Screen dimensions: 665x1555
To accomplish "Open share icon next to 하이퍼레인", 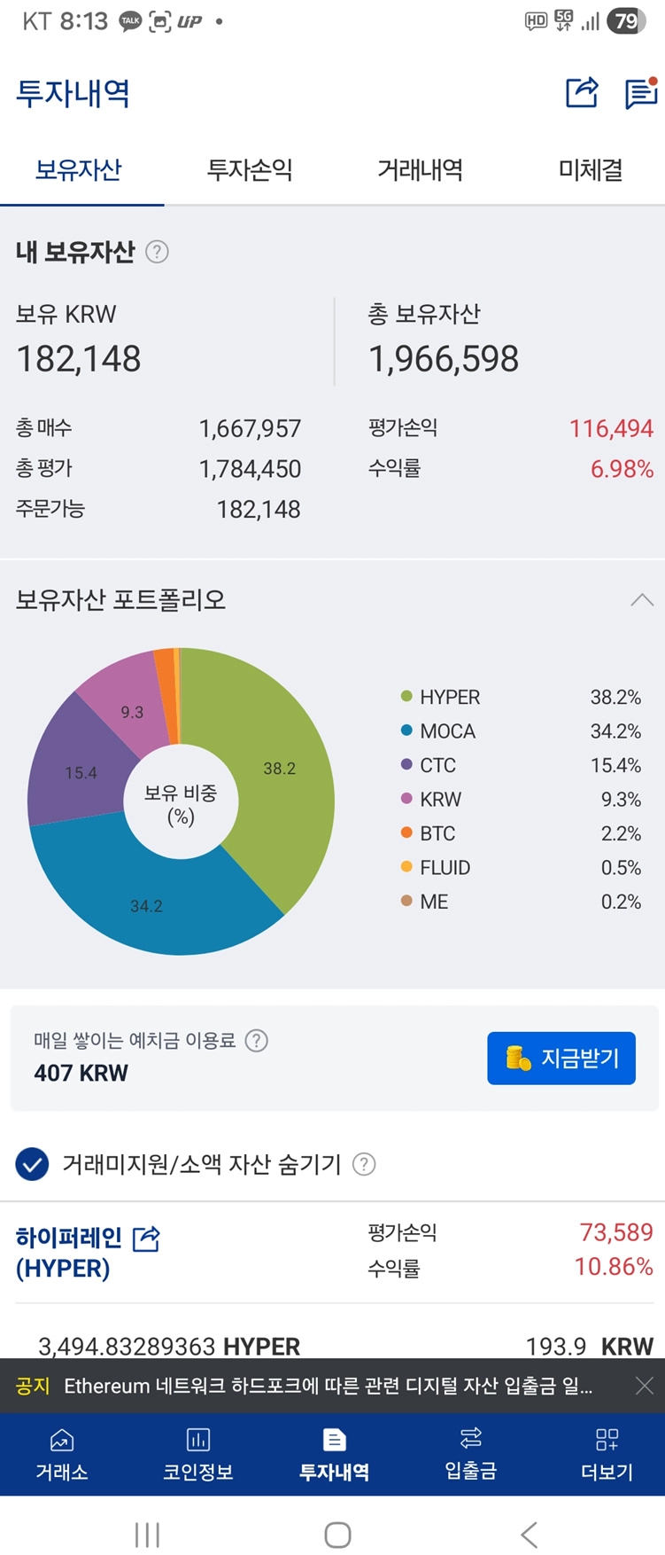I will (146, 1238).
